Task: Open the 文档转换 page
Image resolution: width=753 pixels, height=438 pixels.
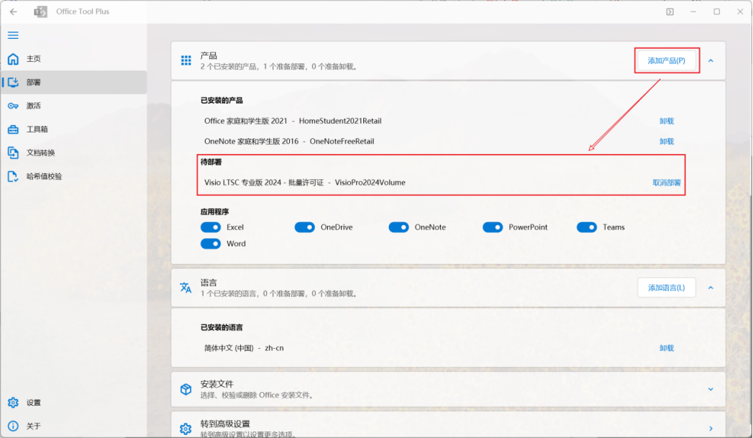Action: (74, 152)
